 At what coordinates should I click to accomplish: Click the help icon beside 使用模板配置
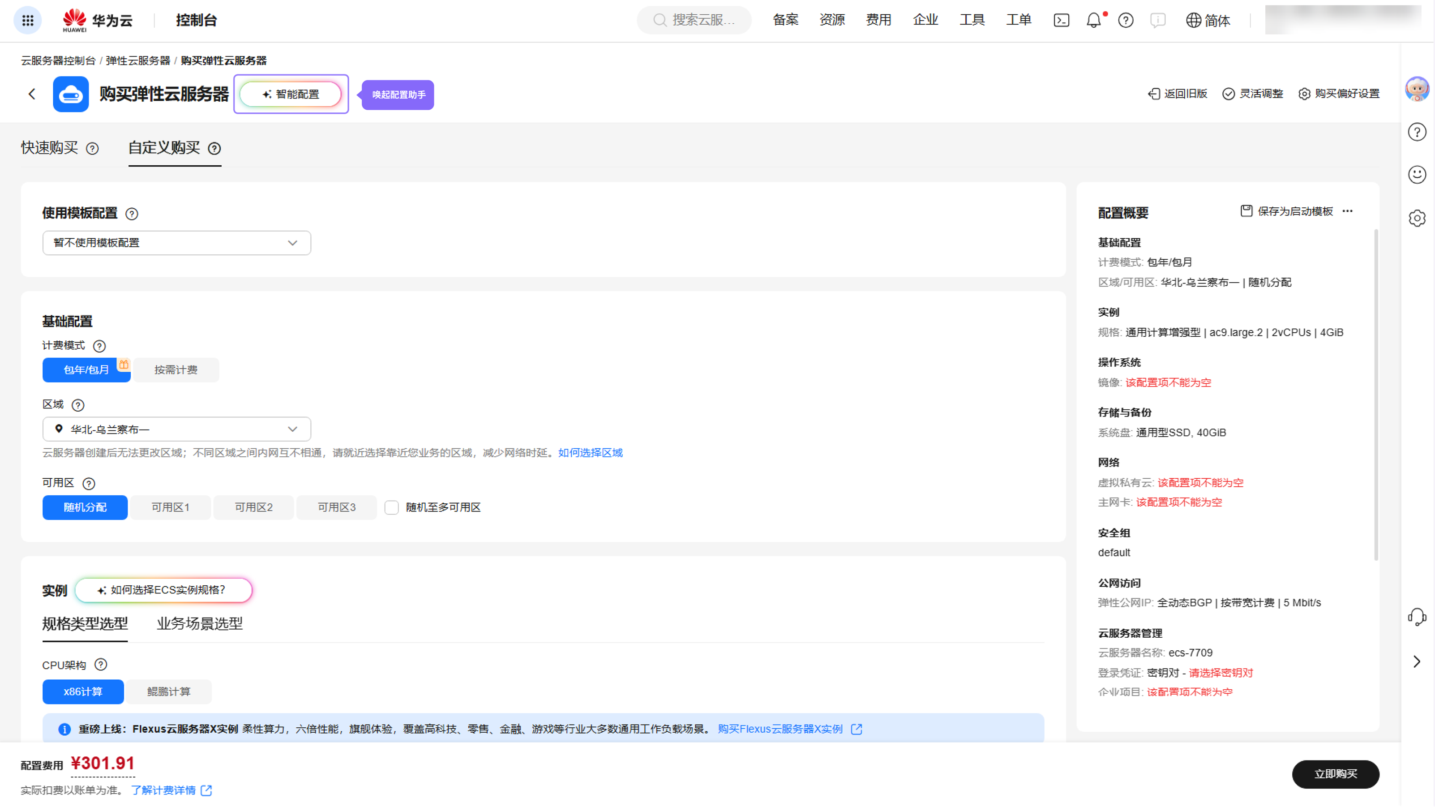[x=132, y=214]
